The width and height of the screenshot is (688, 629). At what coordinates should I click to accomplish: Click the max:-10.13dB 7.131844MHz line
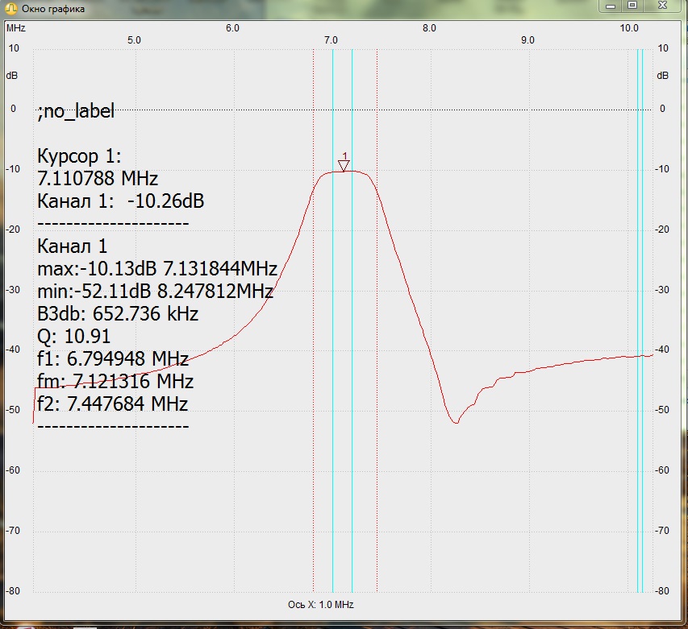pos(157,268)
